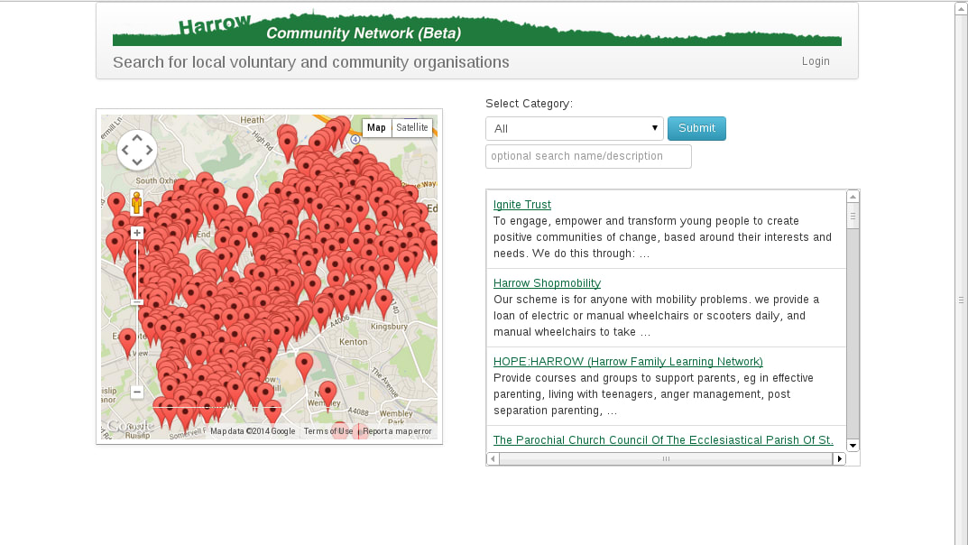
Task: Open the Ignite Trust organisation link
Action: coord(522,204)
